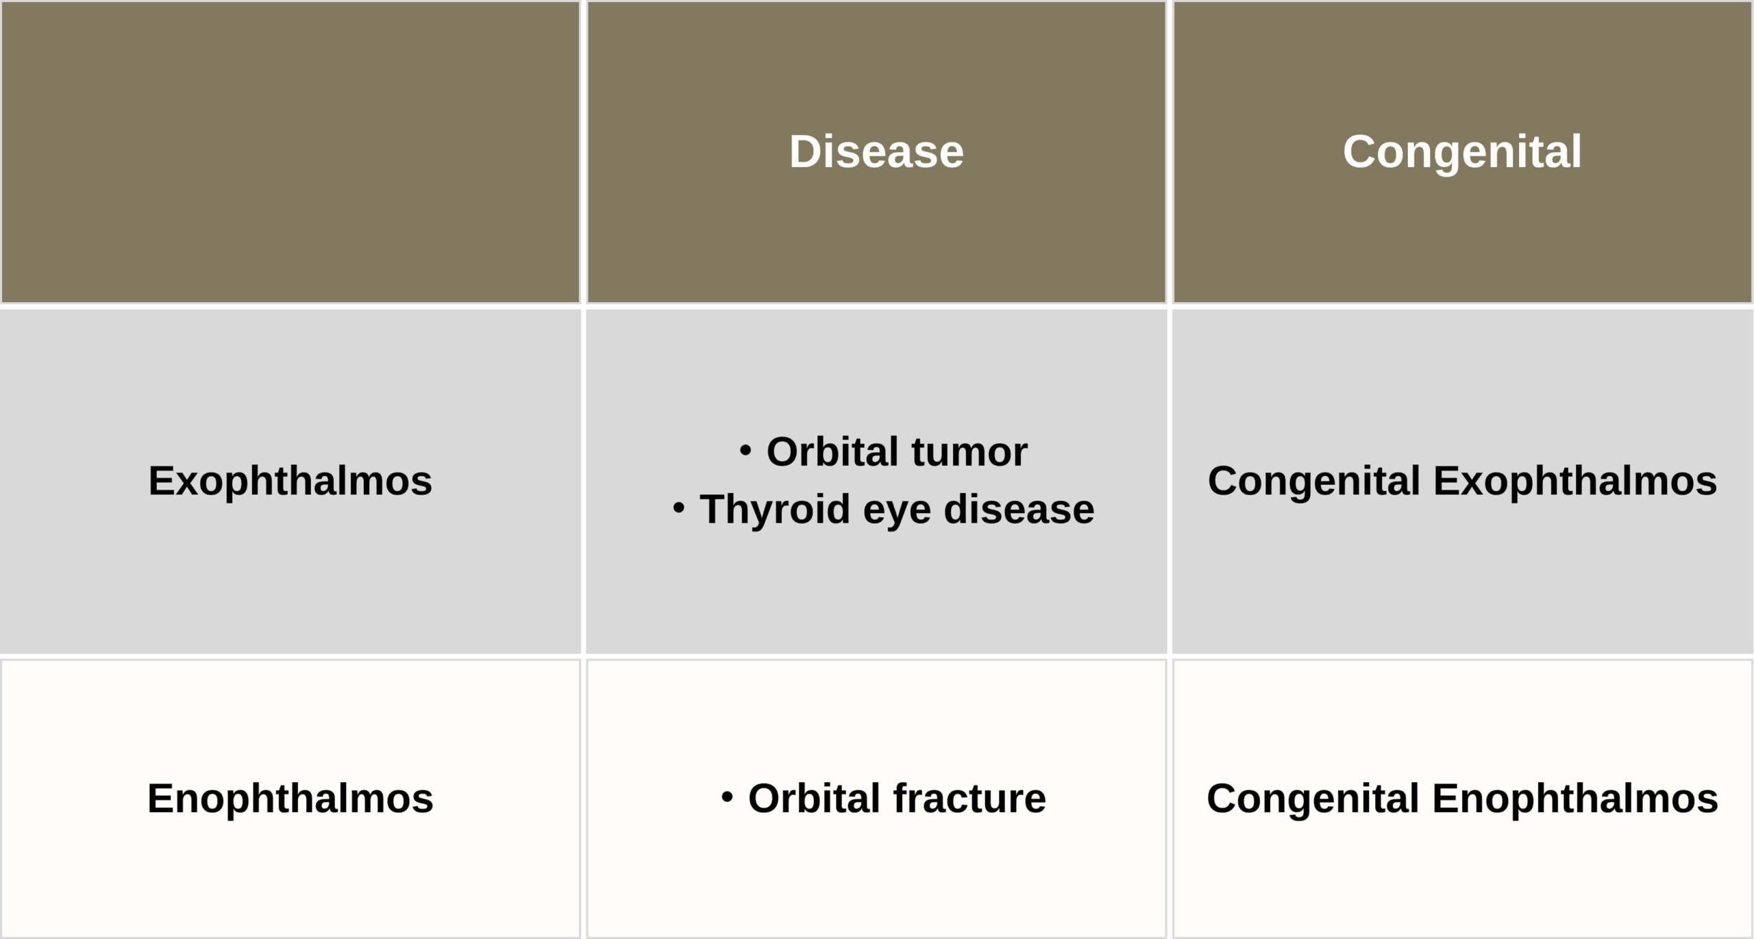This screenshot has height=939, width=1754.
Task: Click the bullet before Thyroid eye disease
Action: click(678, 508)
